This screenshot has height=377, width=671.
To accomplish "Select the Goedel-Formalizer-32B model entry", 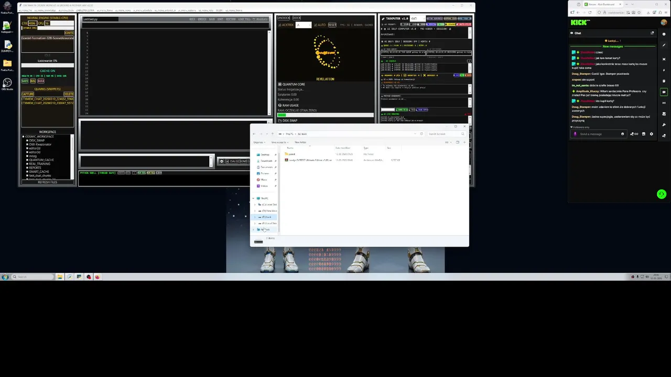I will pos(48,38).
